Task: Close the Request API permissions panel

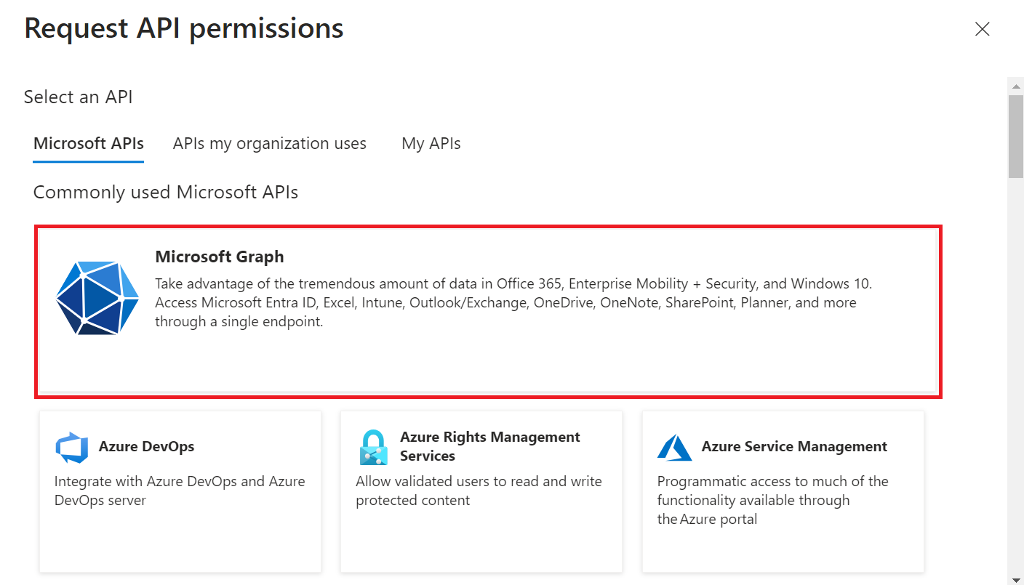Action: [982, 29]
